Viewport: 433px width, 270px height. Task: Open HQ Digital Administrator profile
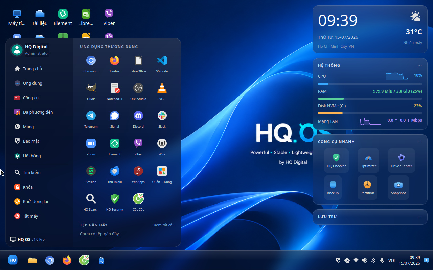(x=30, y=50)
